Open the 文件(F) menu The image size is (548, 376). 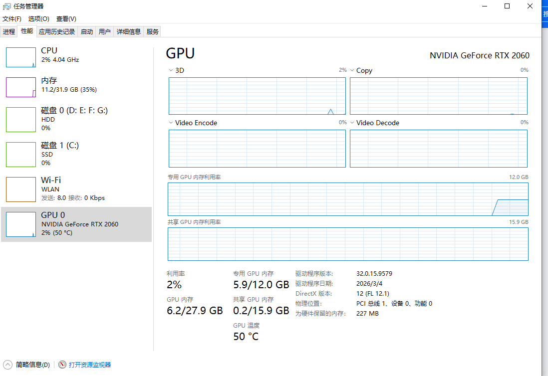click(x=12, y=18)
